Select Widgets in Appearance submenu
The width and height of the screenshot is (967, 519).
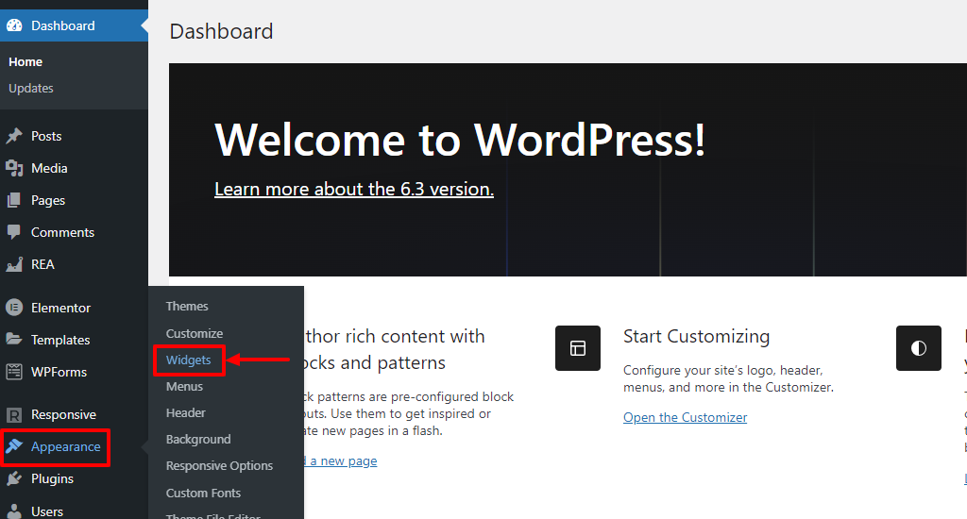tap(188, 360)
